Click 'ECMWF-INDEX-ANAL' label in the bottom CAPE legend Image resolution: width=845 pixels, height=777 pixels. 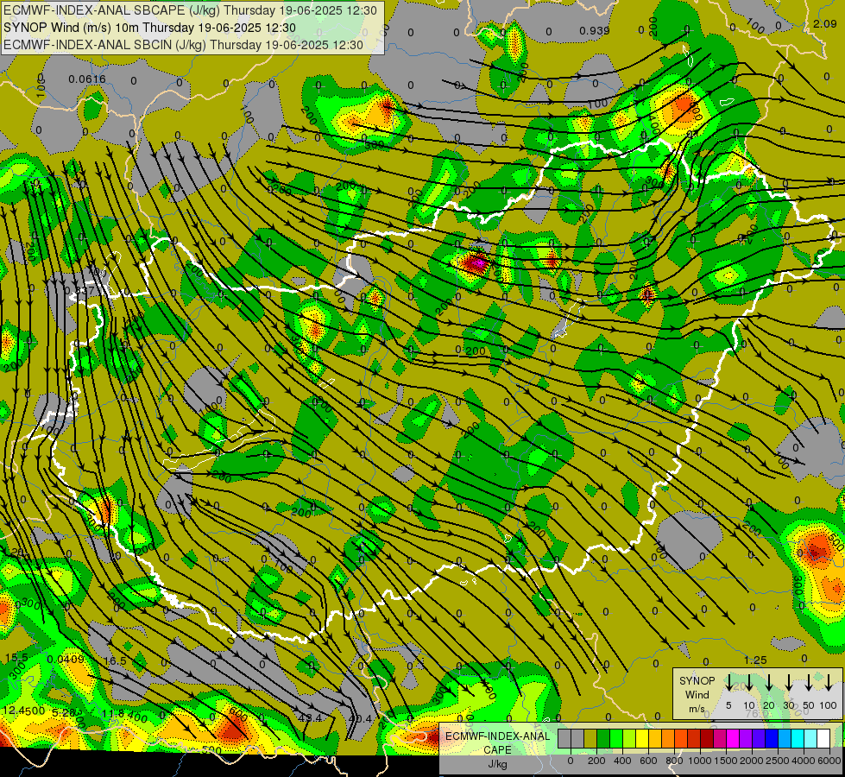click(497, 736)
